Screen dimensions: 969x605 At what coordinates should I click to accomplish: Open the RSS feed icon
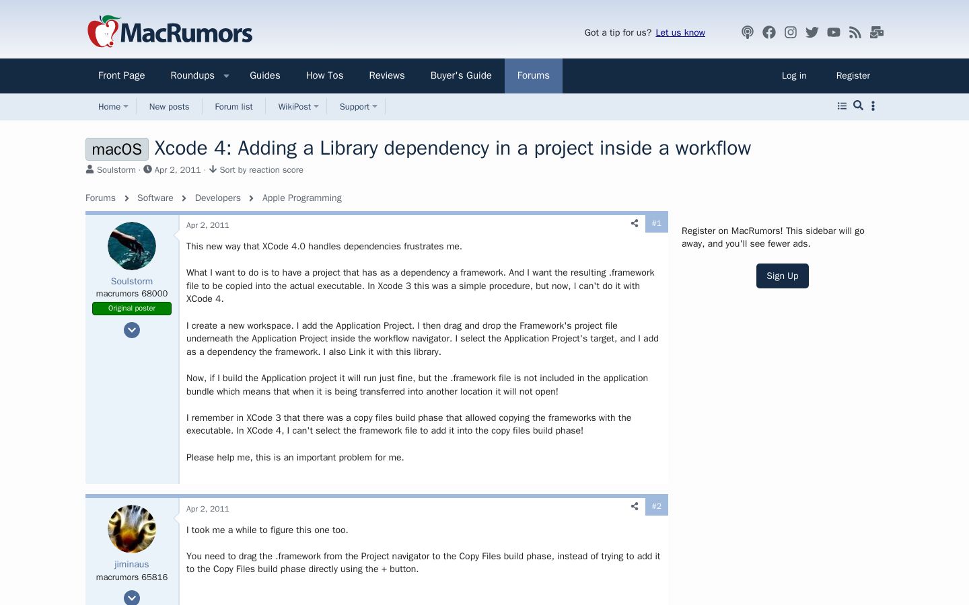(855, 32)
